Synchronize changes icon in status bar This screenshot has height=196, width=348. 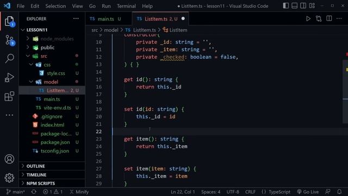tap(34, 192)
